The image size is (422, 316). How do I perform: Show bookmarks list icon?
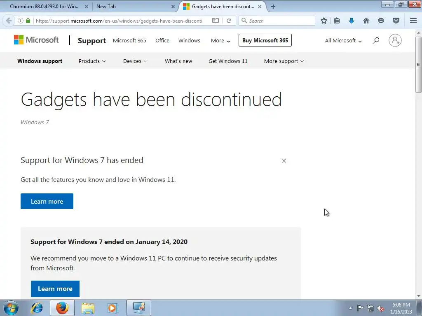pos(337,21)
